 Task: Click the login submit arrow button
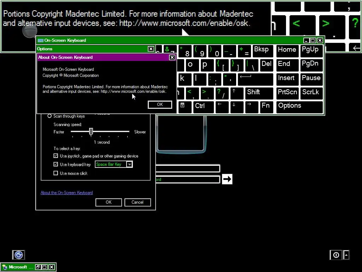[227, 179]
